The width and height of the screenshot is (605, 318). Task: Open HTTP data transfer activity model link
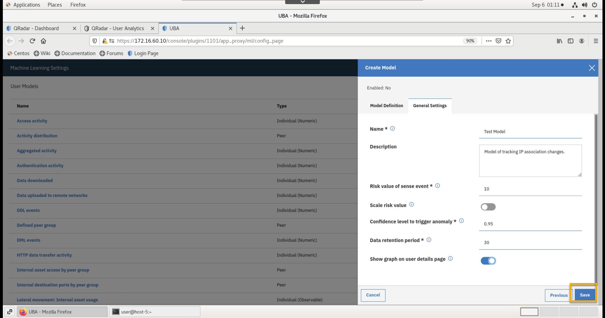44,255
